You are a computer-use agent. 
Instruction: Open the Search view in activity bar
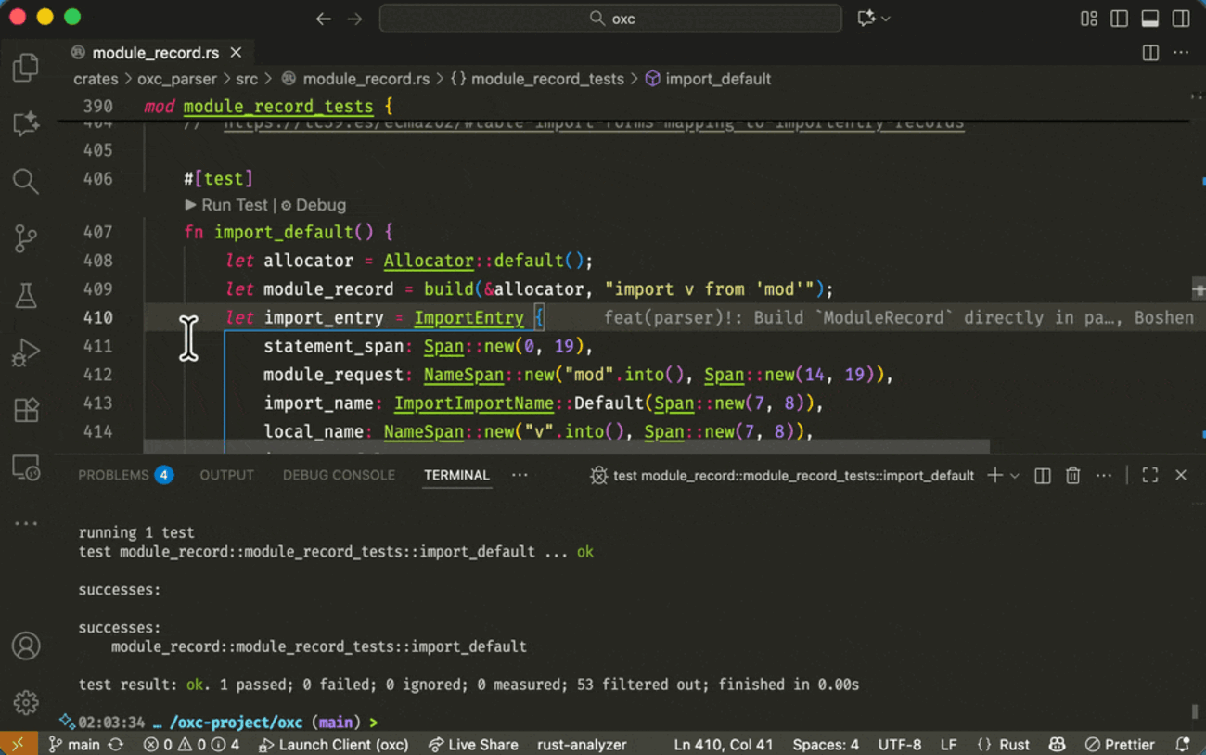tap(26, 182)
